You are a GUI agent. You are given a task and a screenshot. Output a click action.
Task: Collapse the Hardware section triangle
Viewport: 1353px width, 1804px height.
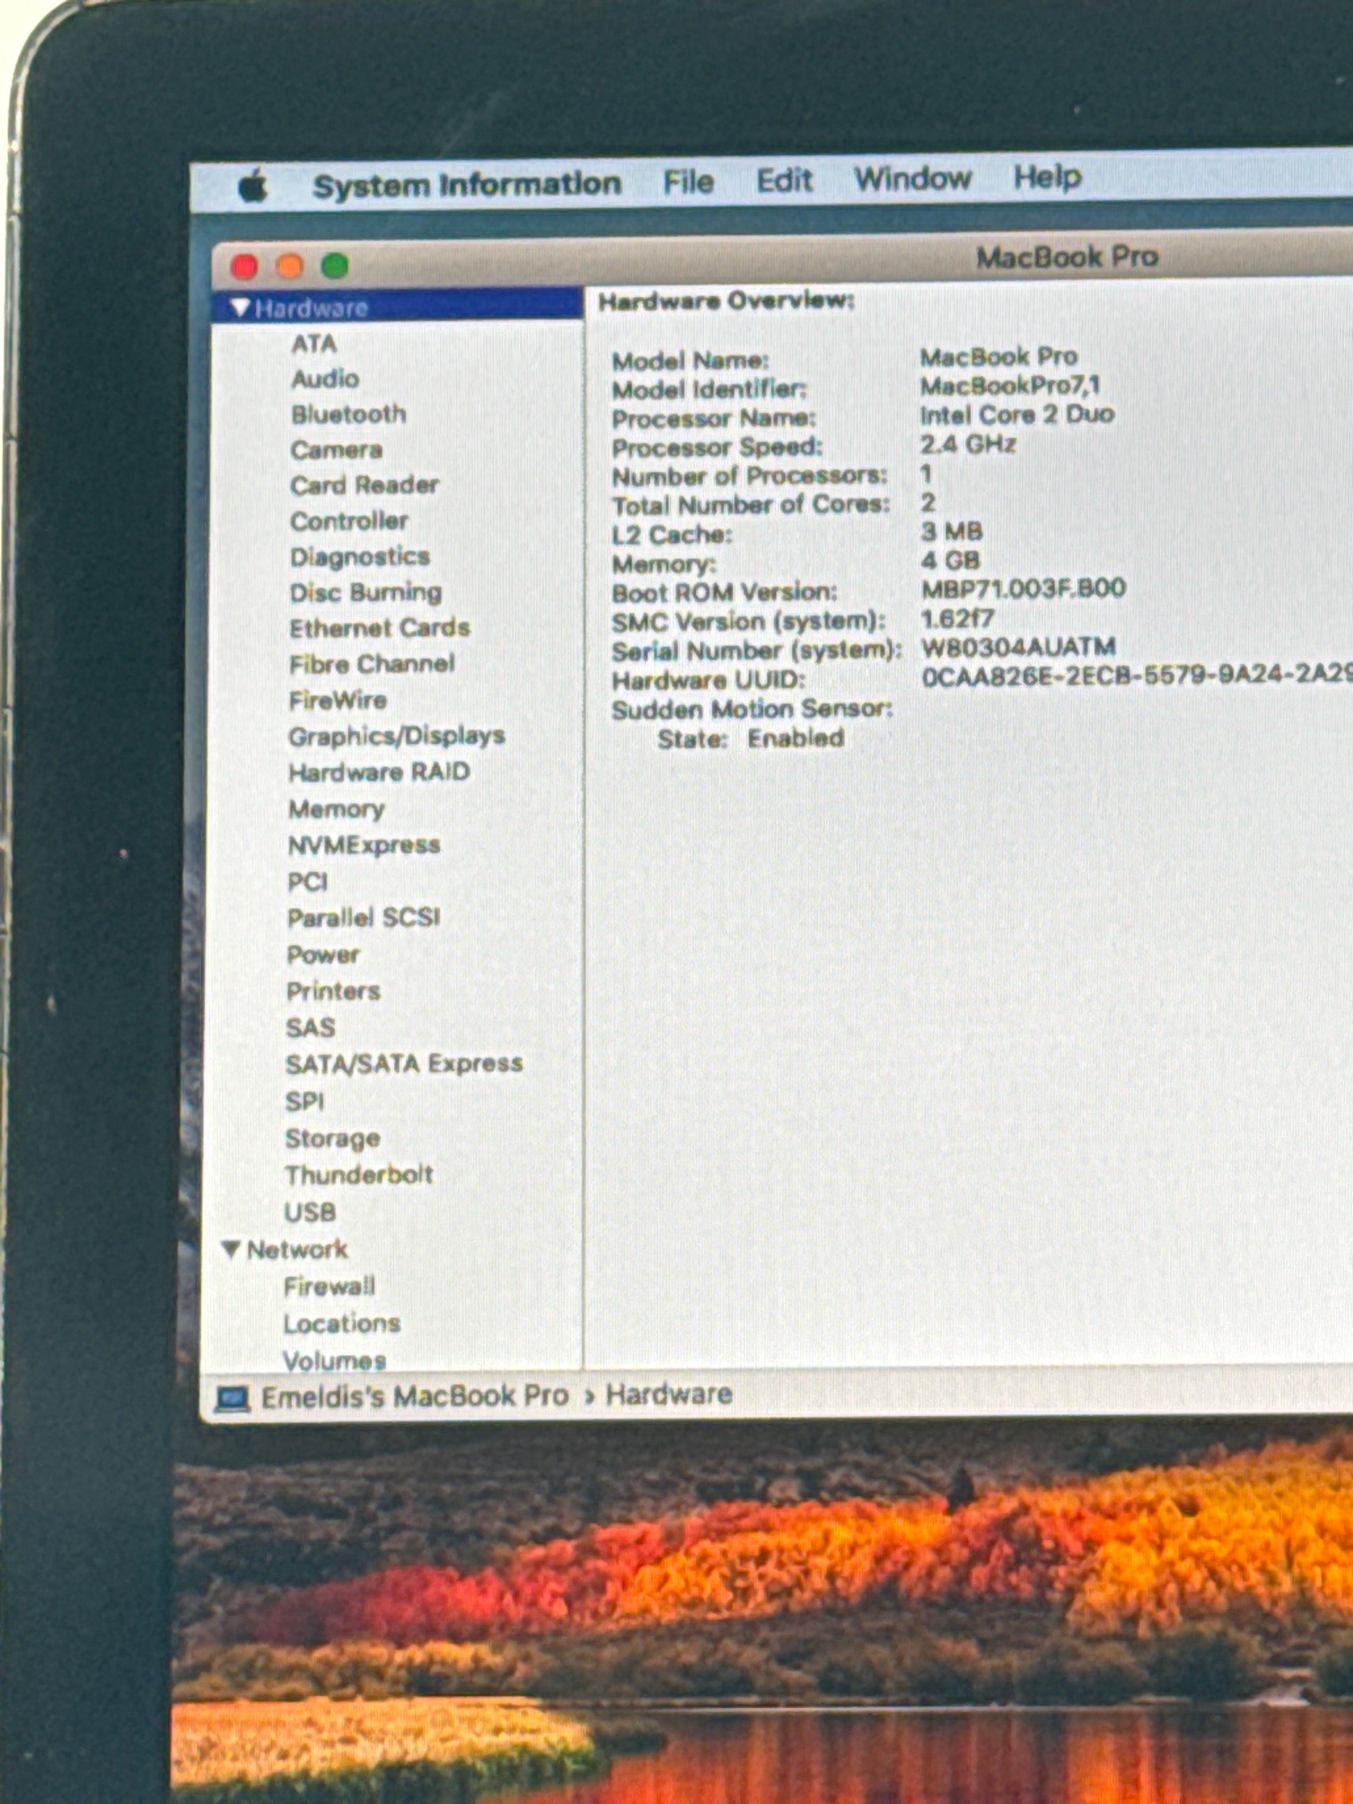(x=239, y=307)
